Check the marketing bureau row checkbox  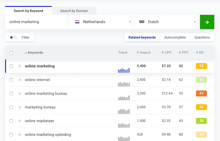coord(11,107)
